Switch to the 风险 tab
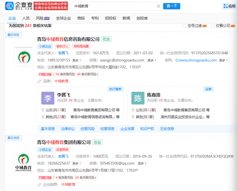237x191 pixels. [40, 18]
